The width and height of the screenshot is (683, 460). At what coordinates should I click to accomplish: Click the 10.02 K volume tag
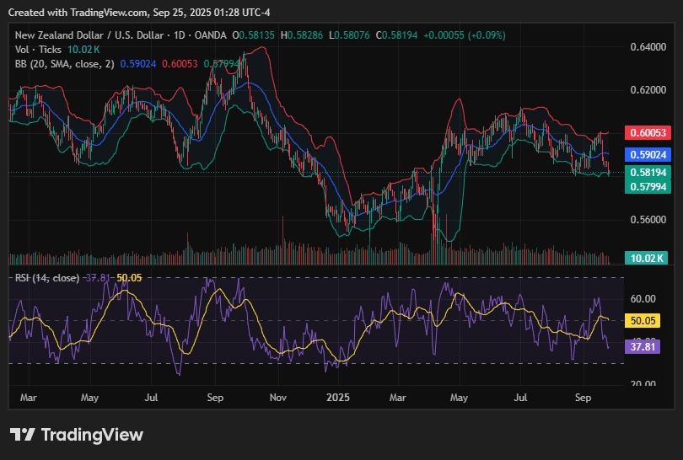(646, 258)
